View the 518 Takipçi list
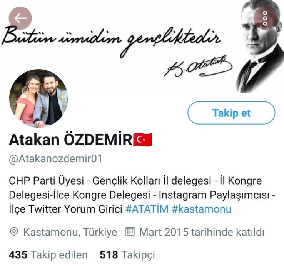 [127, 255]
